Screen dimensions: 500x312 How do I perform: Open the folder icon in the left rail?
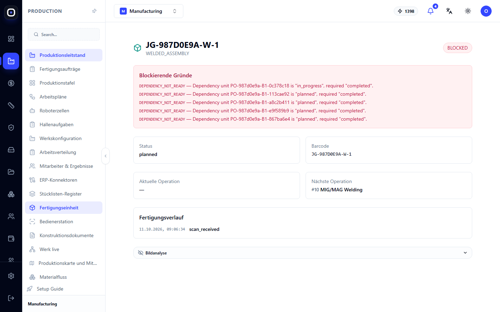click(x=11, y=172)
